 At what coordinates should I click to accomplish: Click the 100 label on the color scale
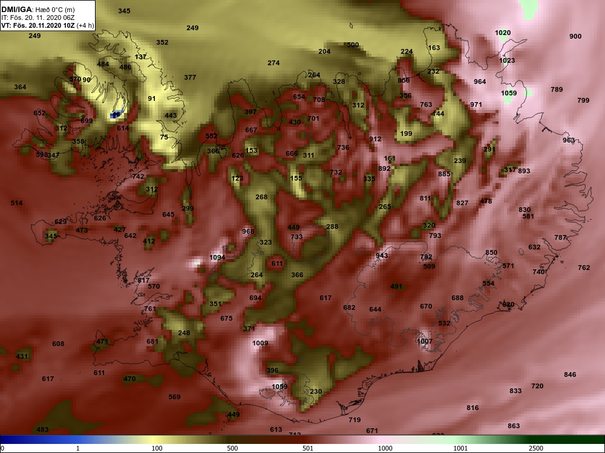pos(157,448)
